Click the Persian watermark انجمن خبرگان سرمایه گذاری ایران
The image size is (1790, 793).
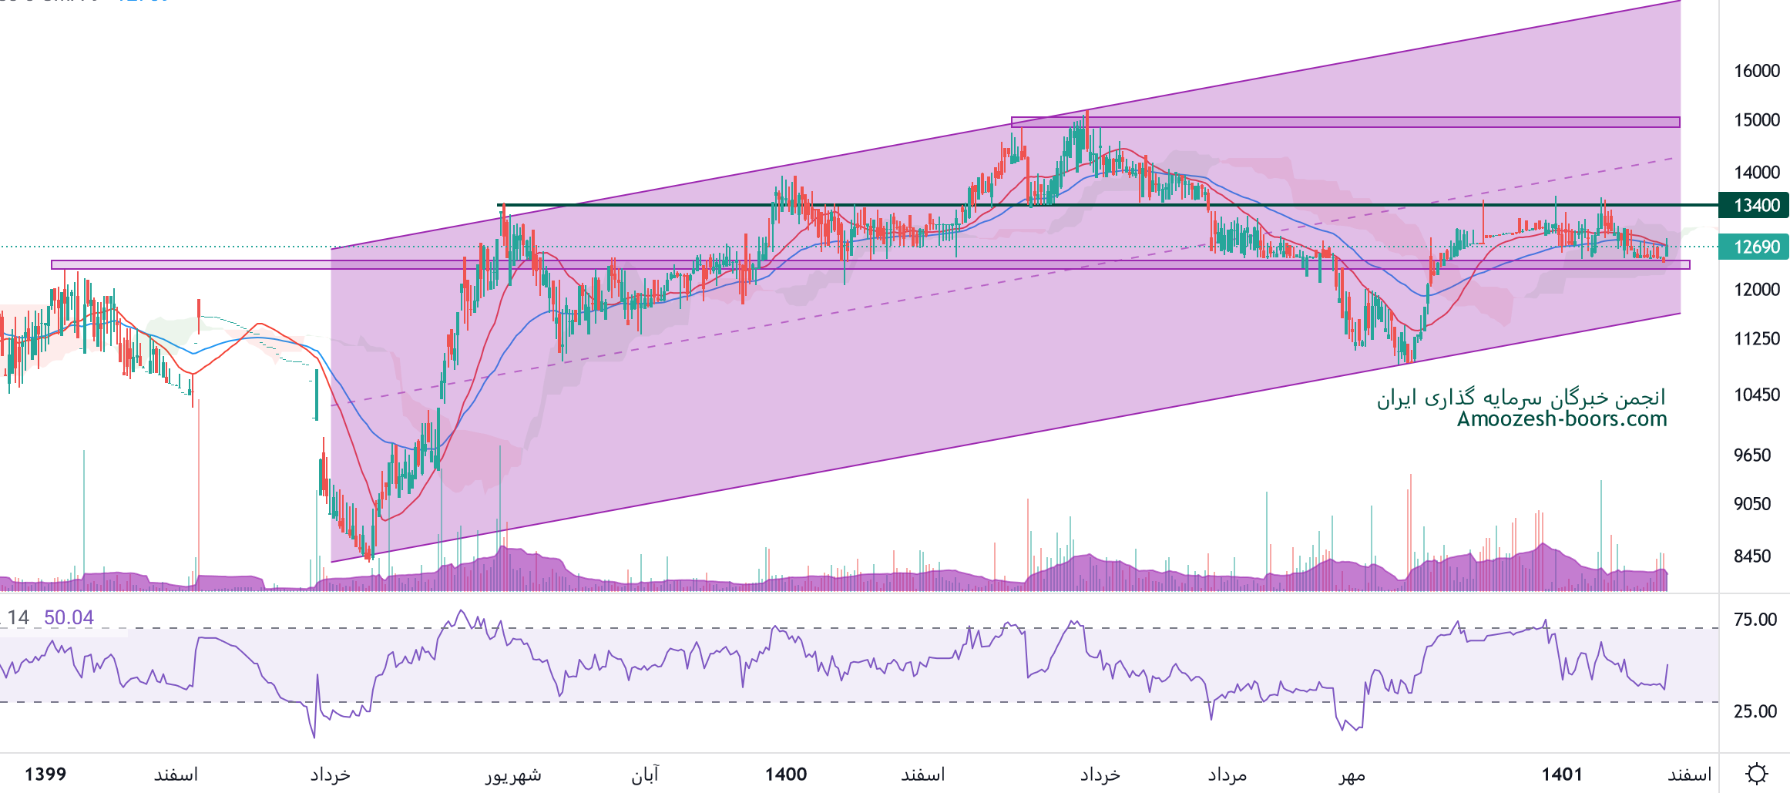pyautogui.click(x=1520, y=397)
